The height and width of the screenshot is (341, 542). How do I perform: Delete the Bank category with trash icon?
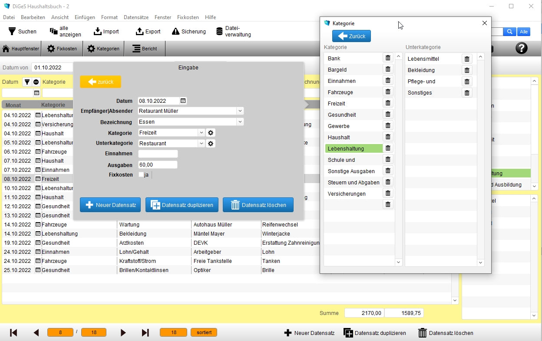click(388, 58)
